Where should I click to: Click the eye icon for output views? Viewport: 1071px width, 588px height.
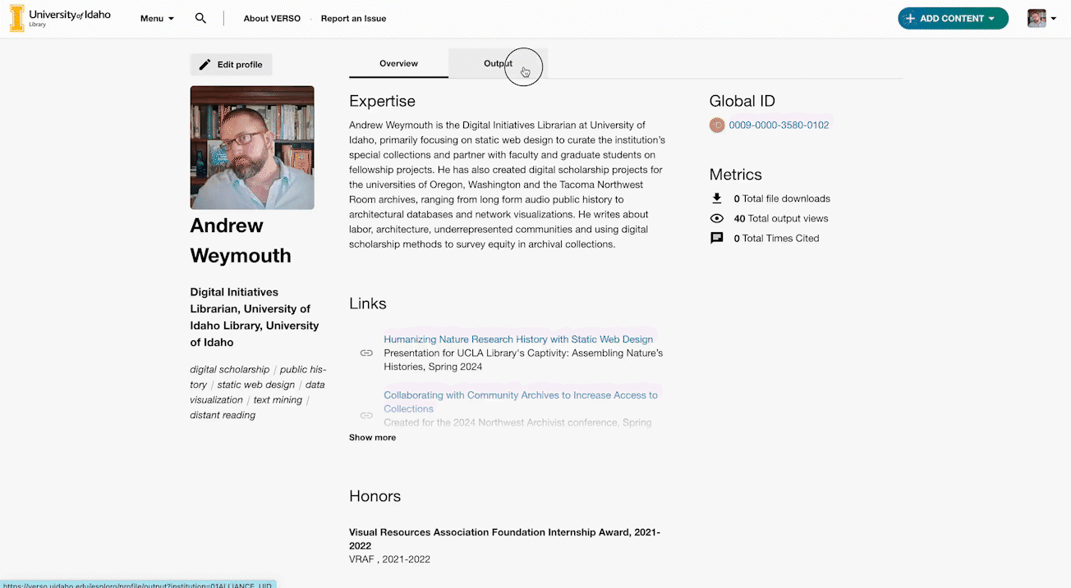(717, 218)
